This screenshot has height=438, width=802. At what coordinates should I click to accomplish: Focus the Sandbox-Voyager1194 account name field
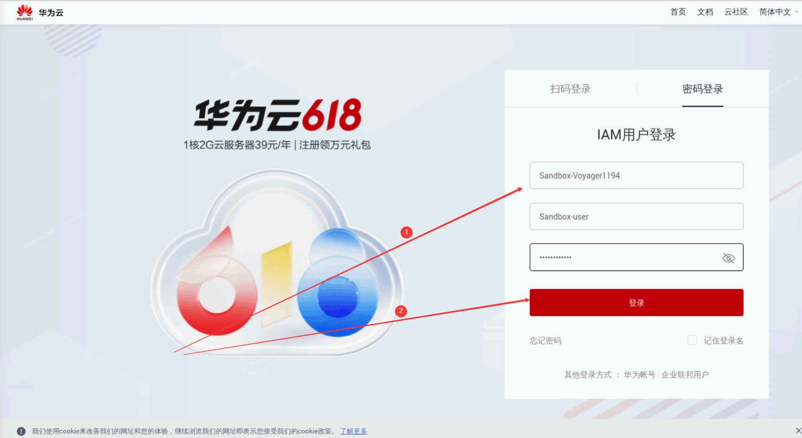pyautogui.click(x=636, y=175)
